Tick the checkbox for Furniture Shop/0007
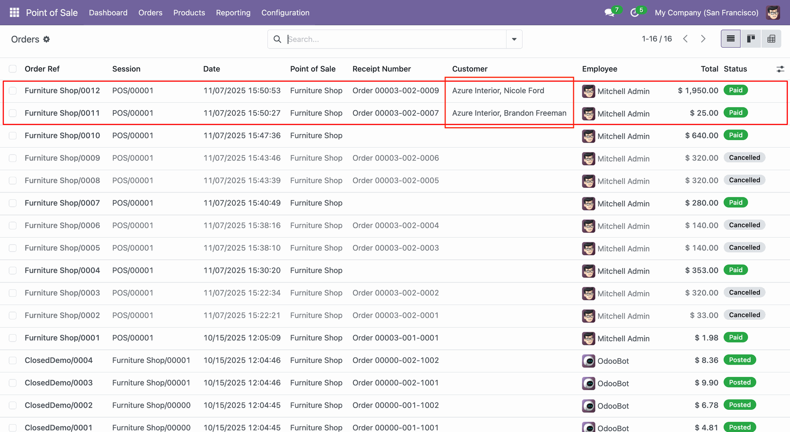This screenshot has width=790, height=432. point(13,203)
